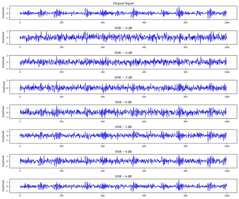
Task: Click x-axis tick 200 of SNR = -6 dB plot
Action: 61,47
